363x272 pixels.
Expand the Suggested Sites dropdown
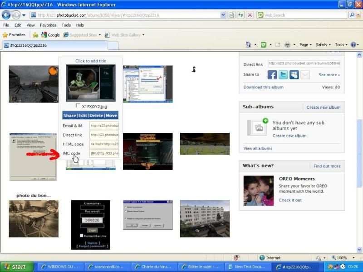99,35
